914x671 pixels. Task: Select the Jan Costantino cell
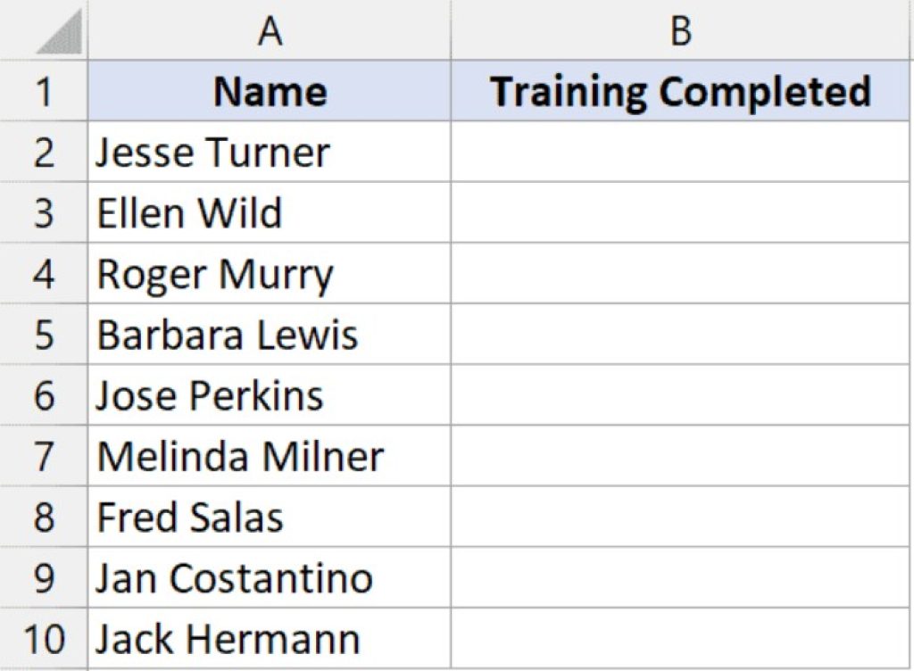(268, 578)
